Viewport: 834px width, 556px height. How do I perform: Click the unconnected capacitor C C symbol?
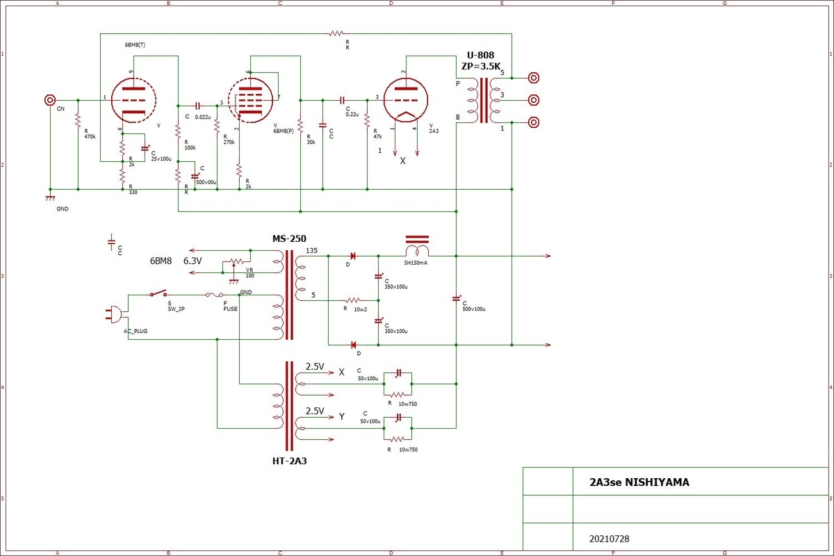[111, 242]
